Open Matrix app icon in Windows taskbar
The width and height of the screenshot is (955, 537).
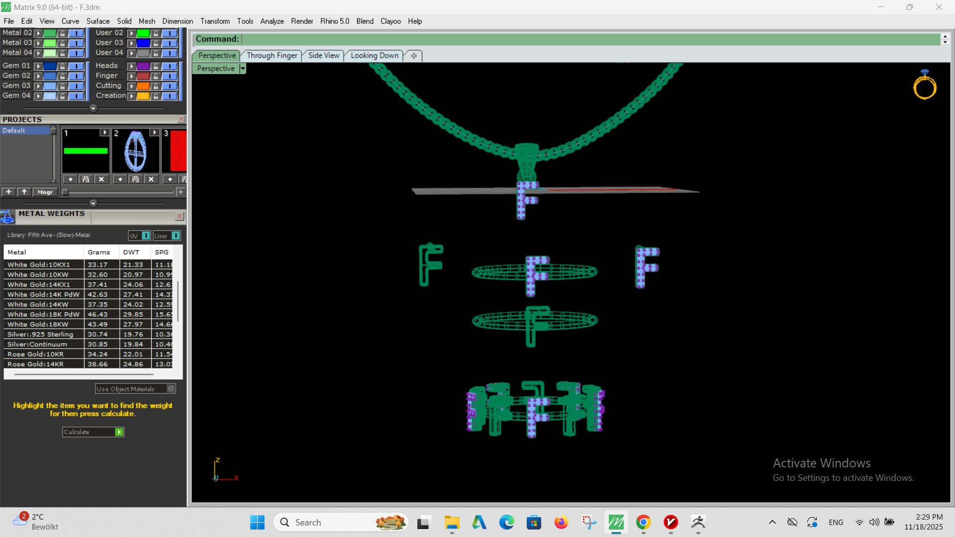point(616,523)
